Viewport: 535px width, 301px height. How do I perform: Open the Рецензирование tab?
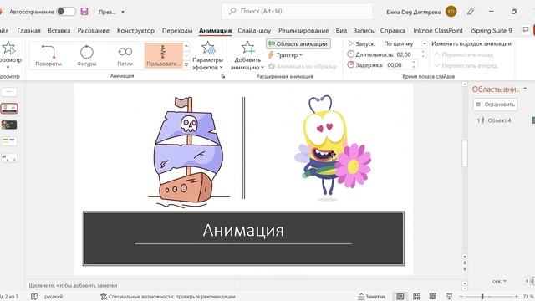[x=303, y=31]
